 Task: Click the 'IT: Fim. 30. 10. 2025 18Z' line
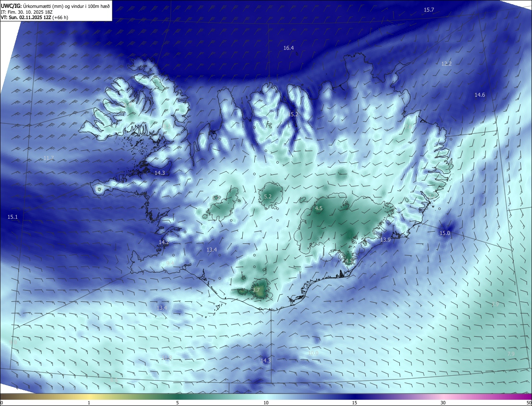tap(27, 12)
